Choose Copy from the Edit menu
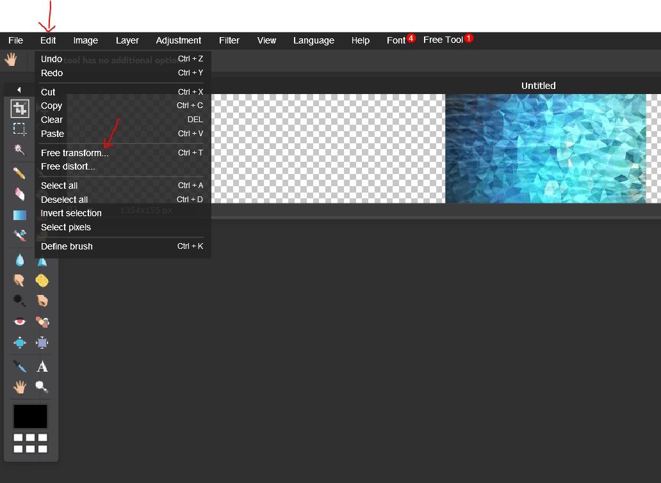 122,106
